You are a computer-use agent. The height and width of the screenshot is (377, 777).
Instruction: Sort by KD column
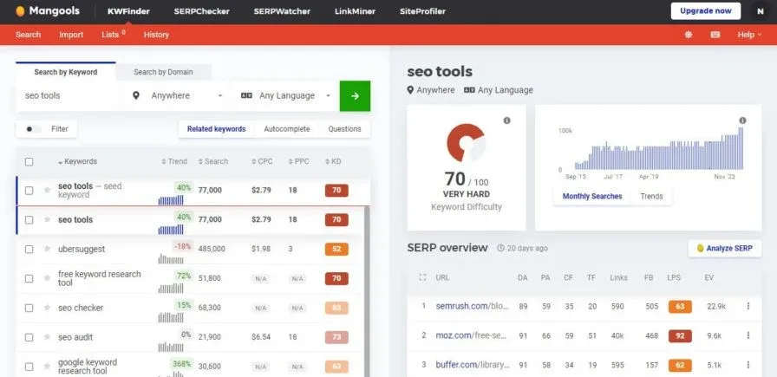tap(333, 161)
